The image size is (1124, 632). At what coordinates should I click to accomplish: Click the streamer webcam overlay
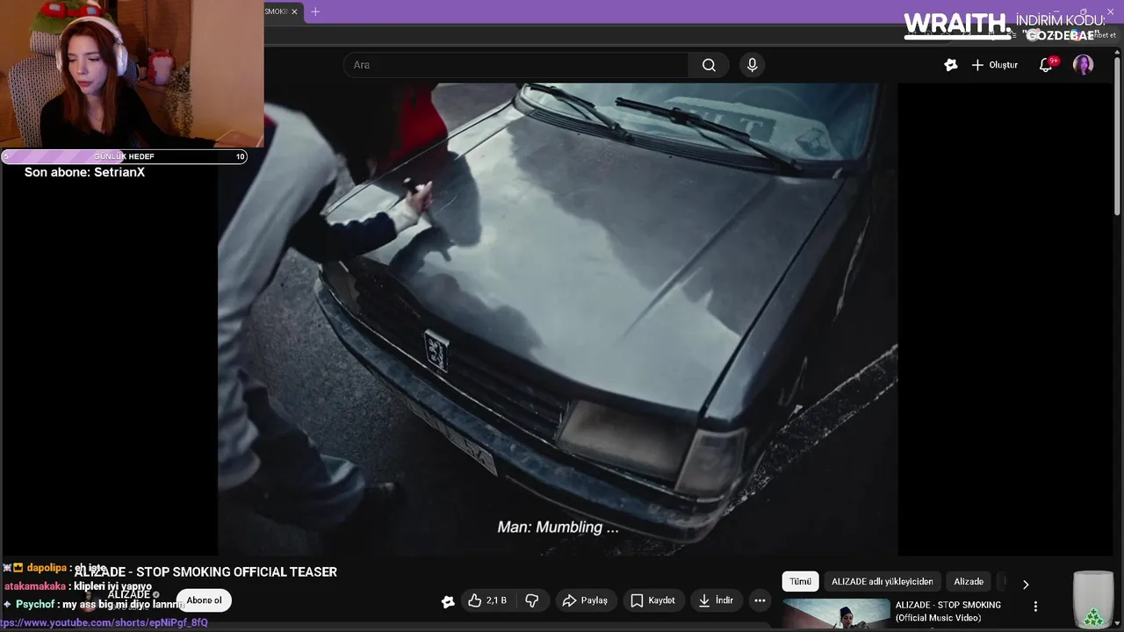(x=132, y=74)
